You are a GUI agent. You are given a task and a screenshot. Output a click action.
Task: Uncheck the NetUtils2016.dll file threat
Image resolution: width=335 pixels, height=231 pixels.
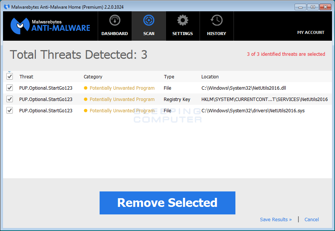point(9,88)
